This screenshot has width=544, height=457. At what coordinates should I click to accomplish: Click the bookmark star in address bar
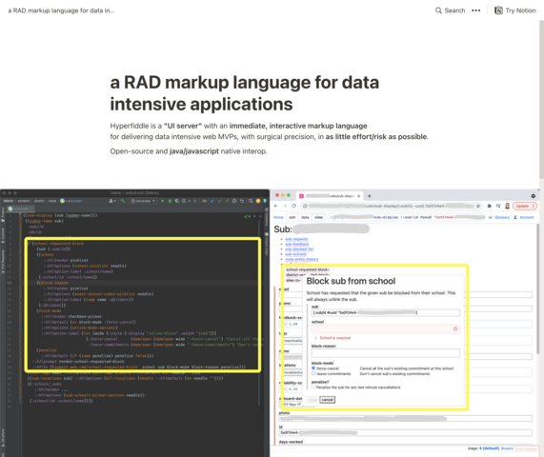[x=477, y=206]
